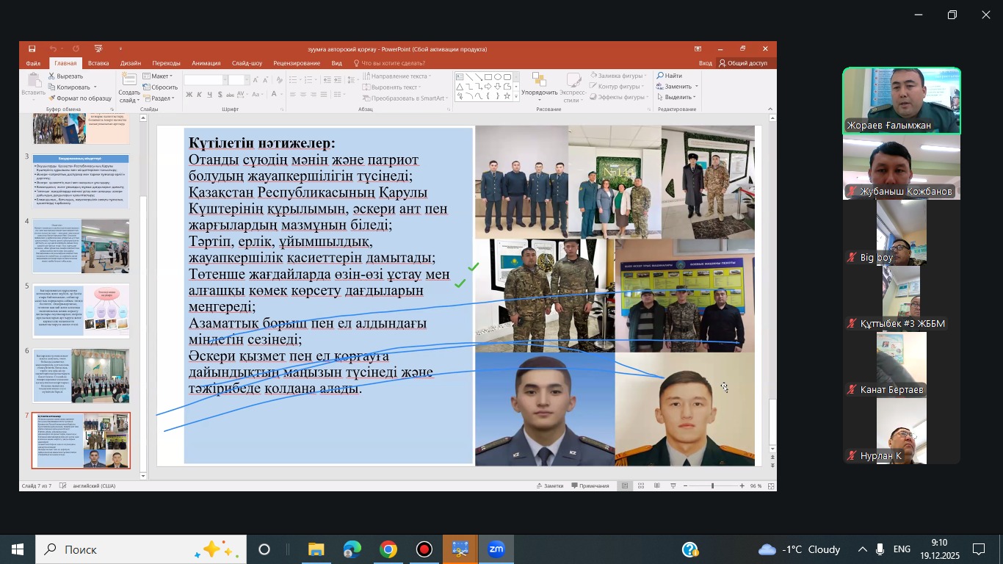This screenshot has width=1003, height=564.
Task: Click the Cut (Вырезать) scissors button
Action: (x=65, y=76)
